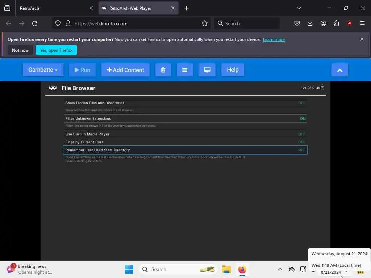Screen dimensions: 371x278
Task: Open a new browser tab
Action: (186, 8)
